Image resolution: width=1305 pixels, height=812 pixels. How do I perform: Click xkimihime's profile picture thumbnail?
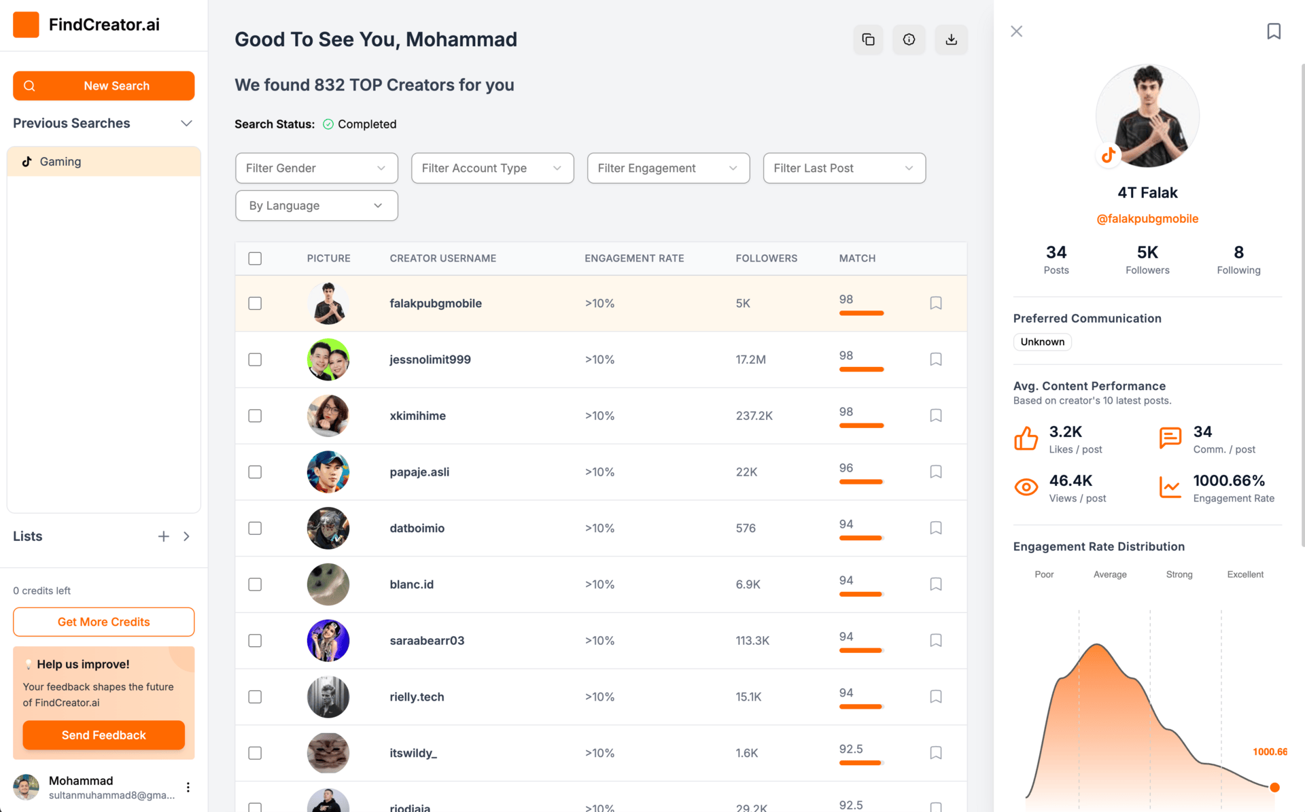[x=328, y=415]
